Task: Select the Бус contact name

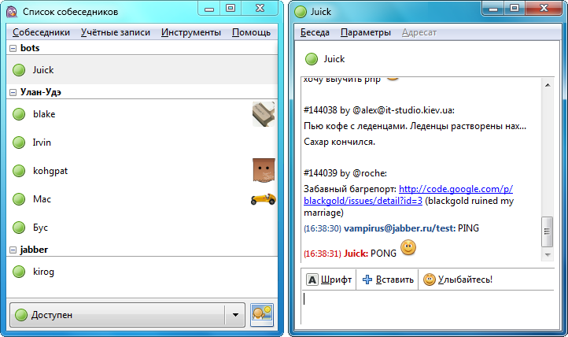Action: (x=41, y=228)
